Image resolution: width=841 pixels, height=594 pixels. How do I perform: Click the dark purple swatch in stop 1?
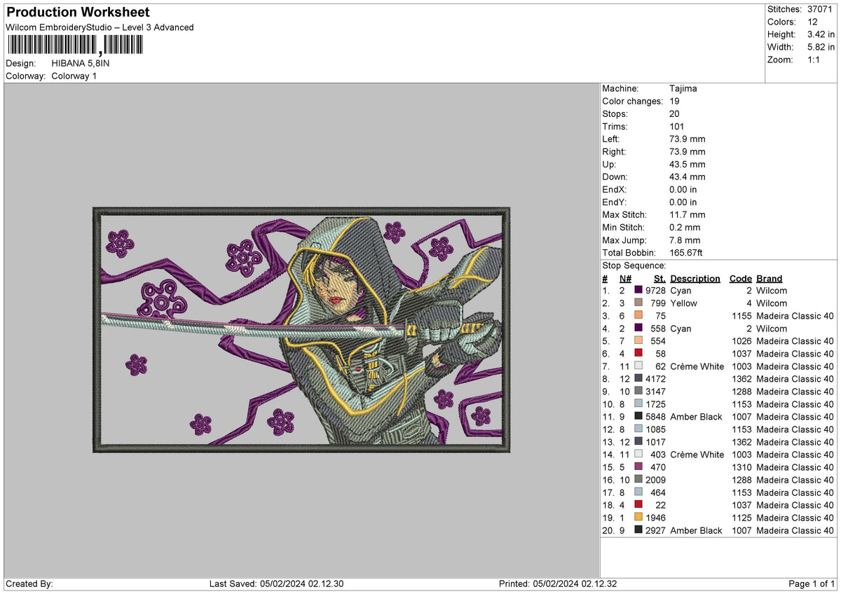click(x=638, y=290)
